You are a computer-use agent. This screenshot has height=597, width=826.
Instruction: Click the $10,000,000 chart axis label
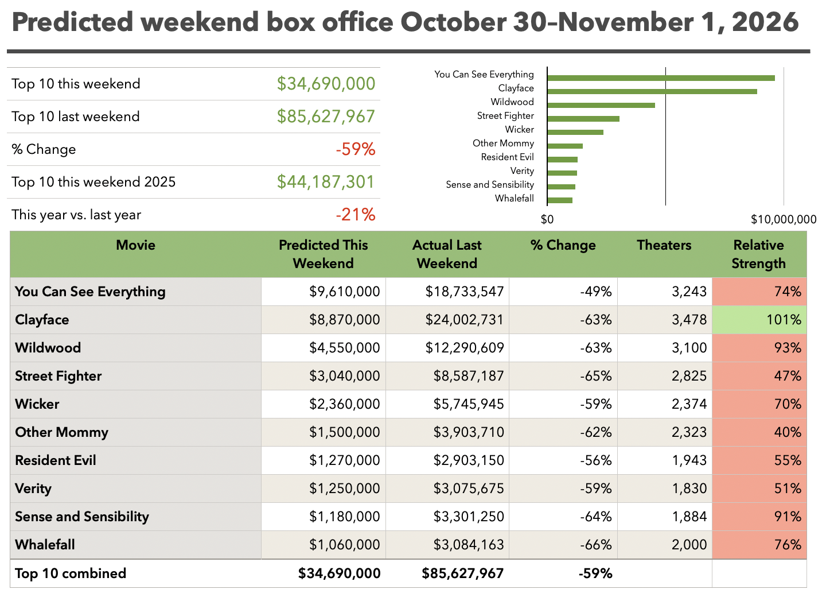784,219
